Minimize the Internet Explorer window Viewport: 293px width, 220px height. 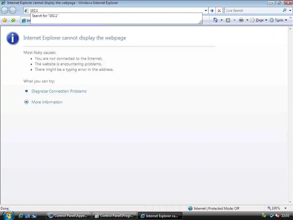[271, 3]
